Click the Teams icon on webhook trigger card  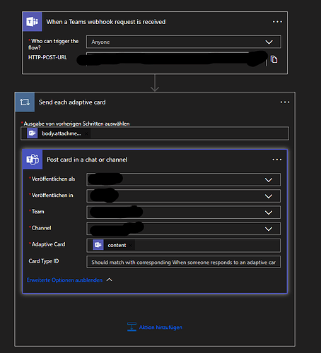(33, 22)
